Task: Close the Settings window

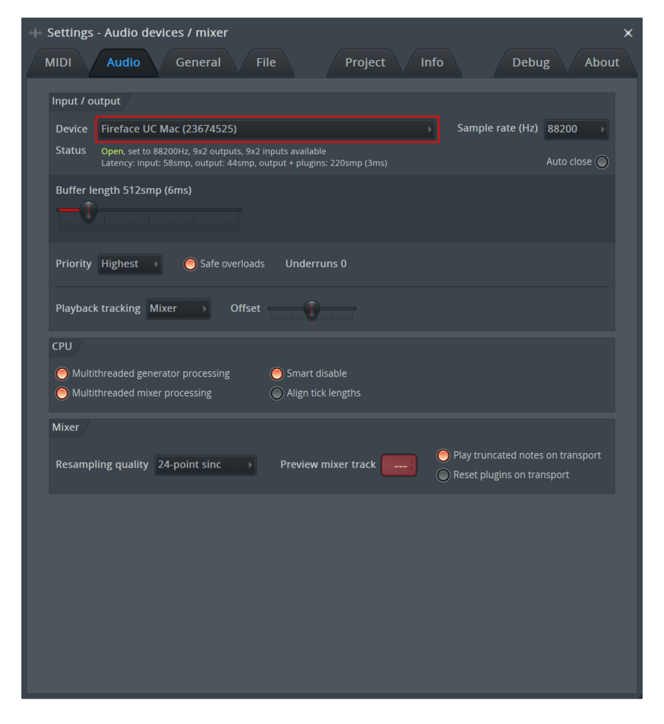Action: [627, 33]
